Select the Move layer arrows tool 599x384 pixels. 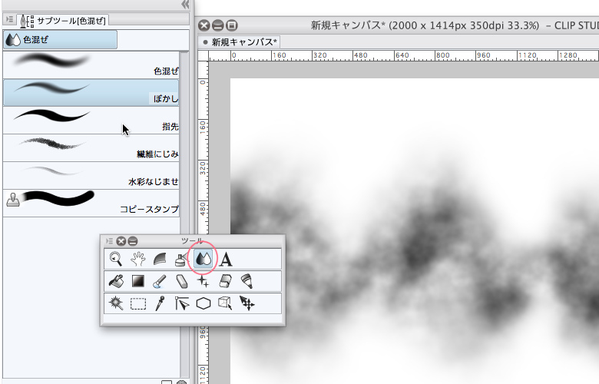point(247,303)
